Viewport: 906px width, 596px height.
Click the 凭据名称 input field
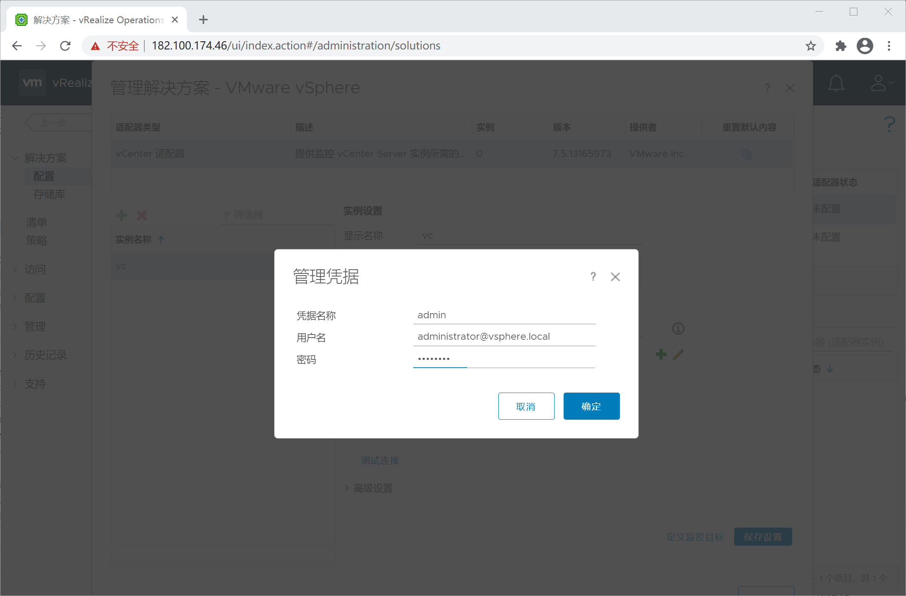[504, 315]
